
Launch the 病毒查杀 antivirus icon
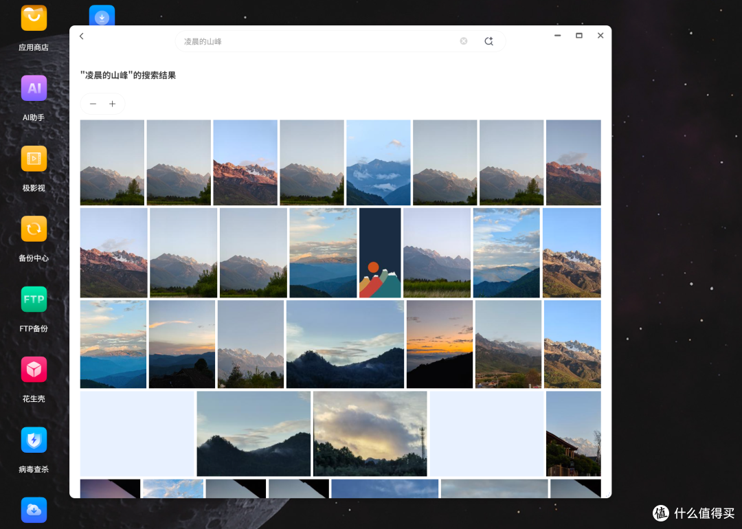click(x=34, y=440)
